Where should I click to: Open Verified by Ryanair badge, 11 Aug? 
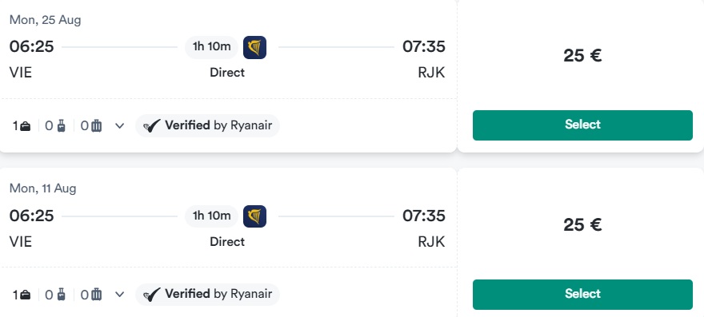pos(207,295)
